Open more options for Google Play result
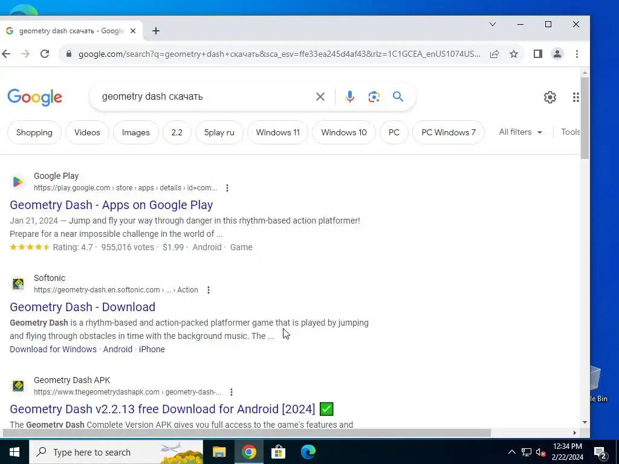Viewport: 619px width, 464px height. (227, 188)
